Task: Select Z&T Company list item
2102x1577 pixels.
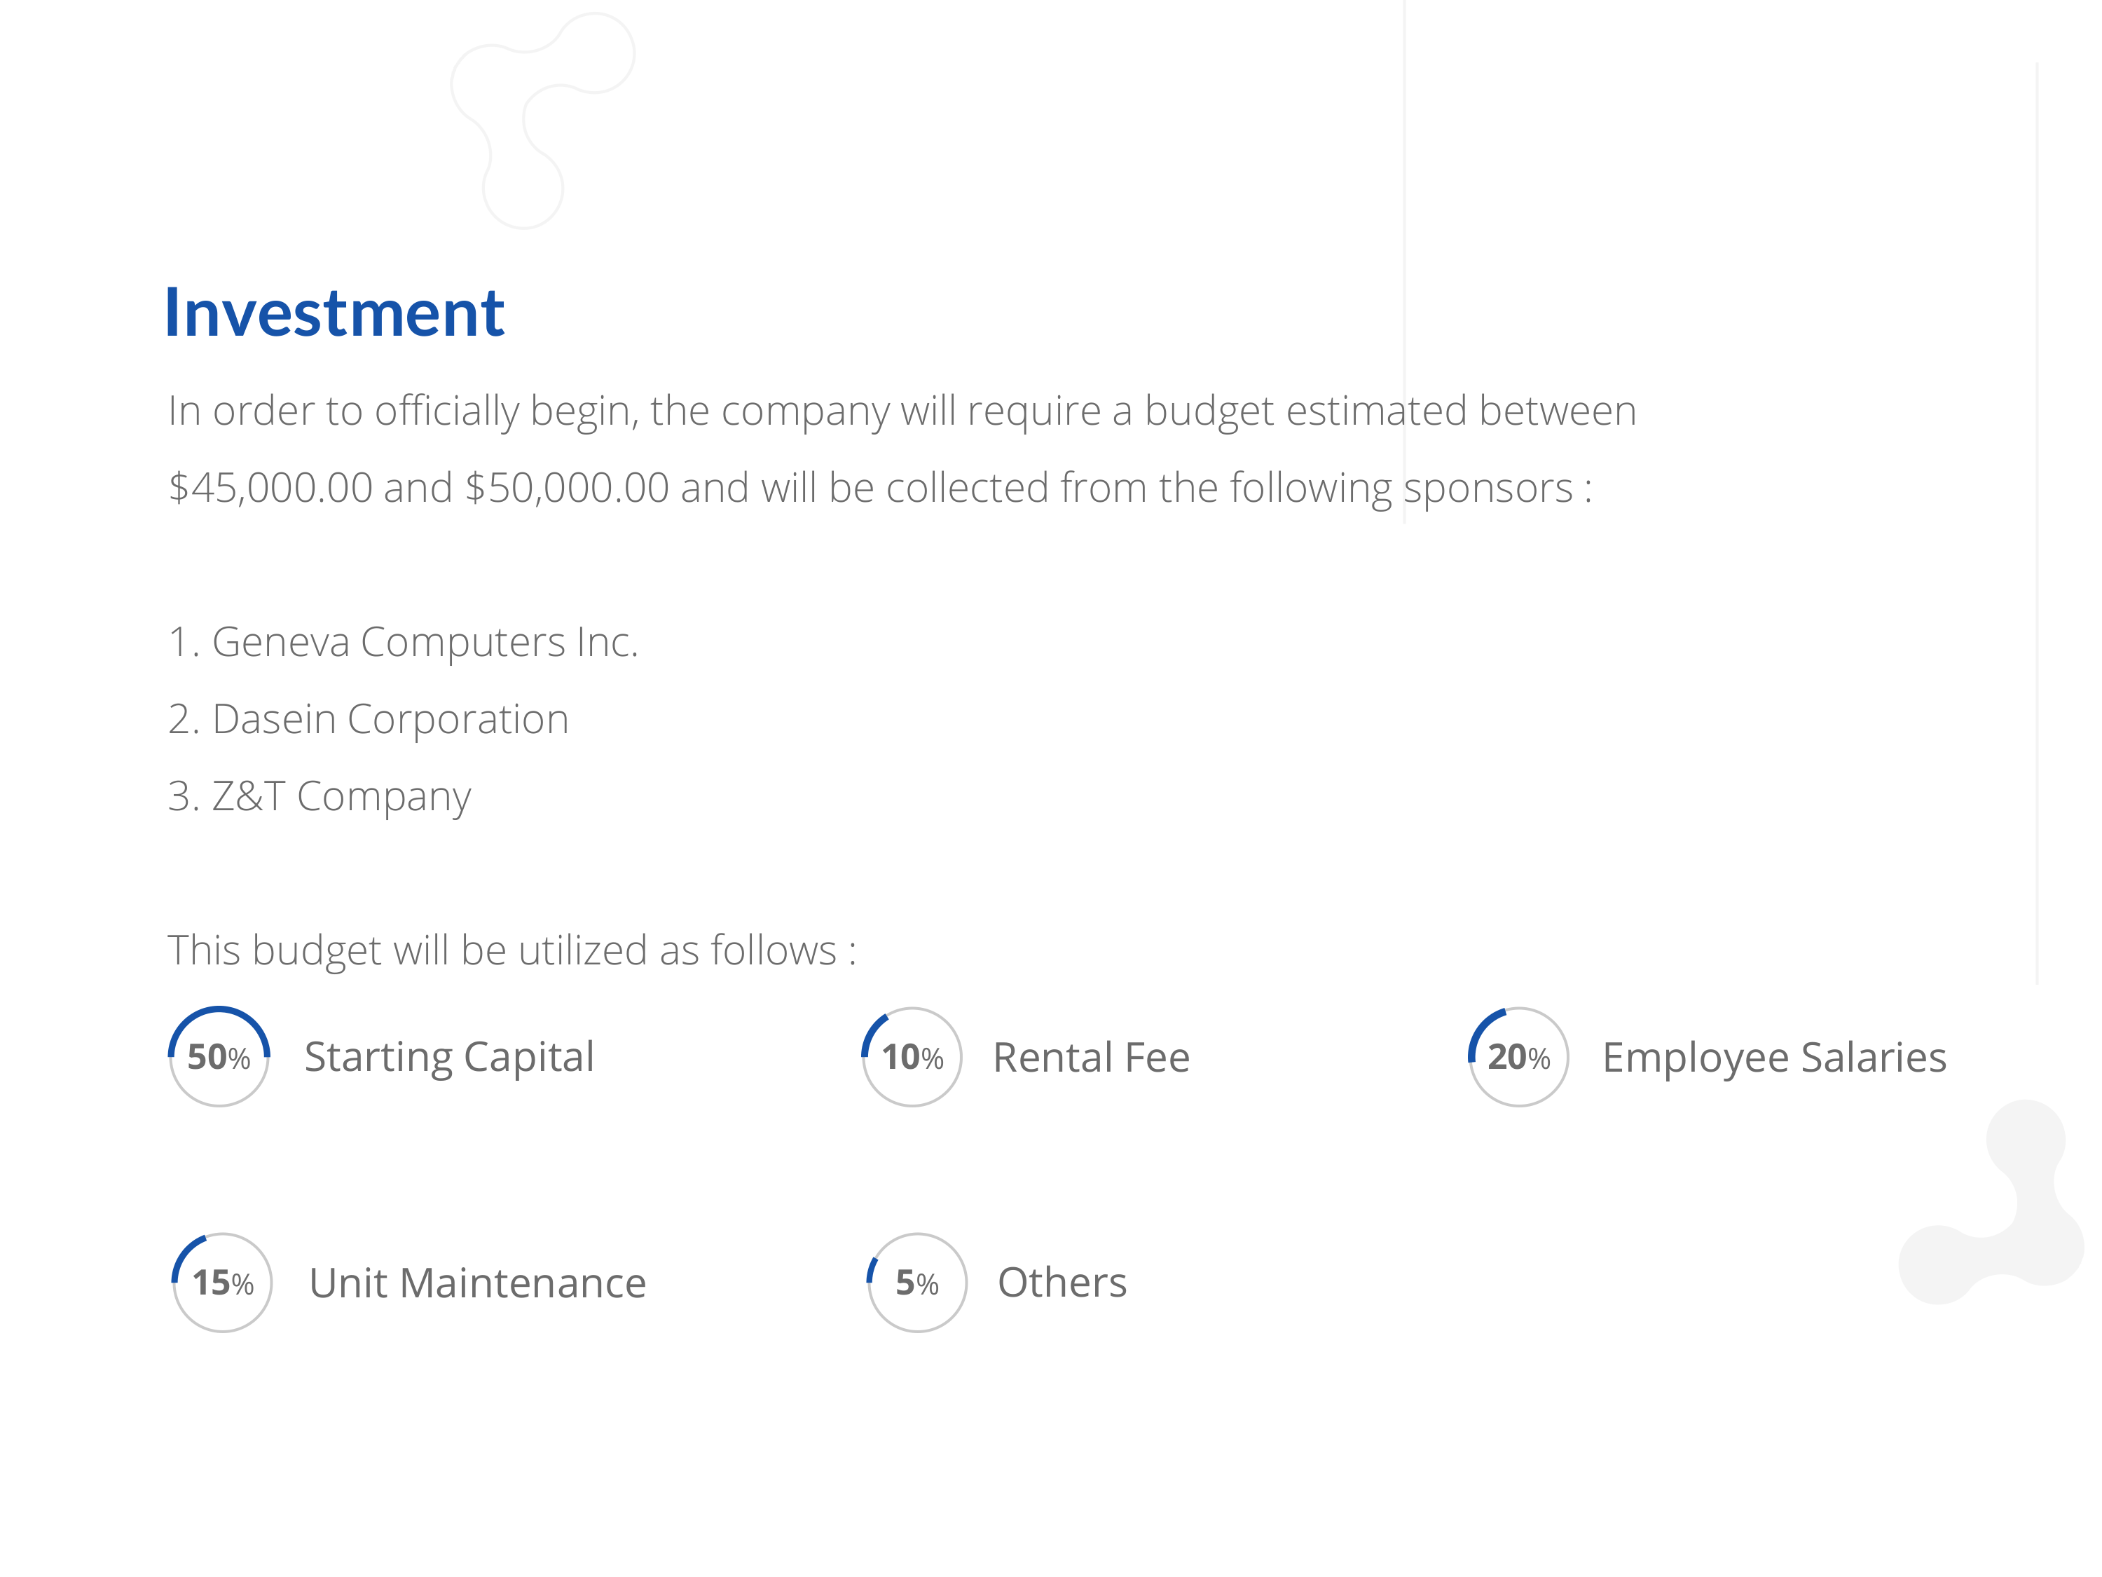Action: coord(320,797)
